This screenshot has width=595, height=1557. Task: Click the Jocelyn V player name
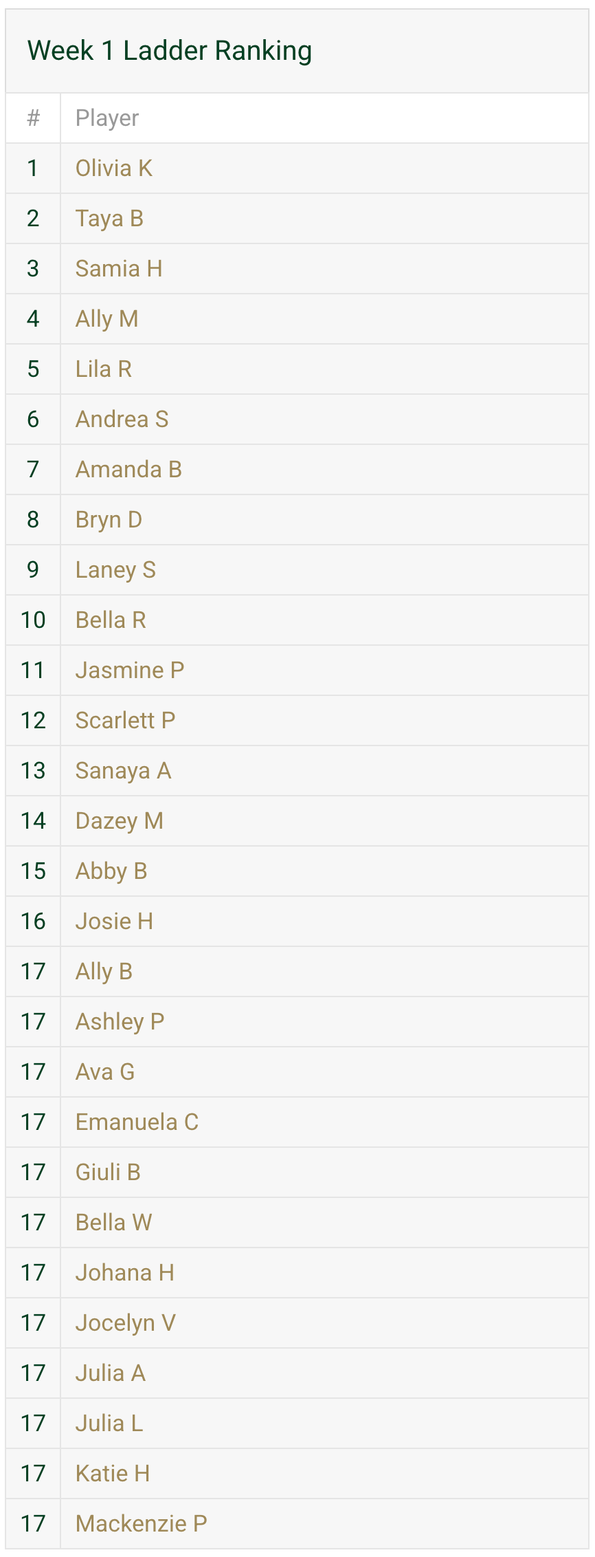125,1323
